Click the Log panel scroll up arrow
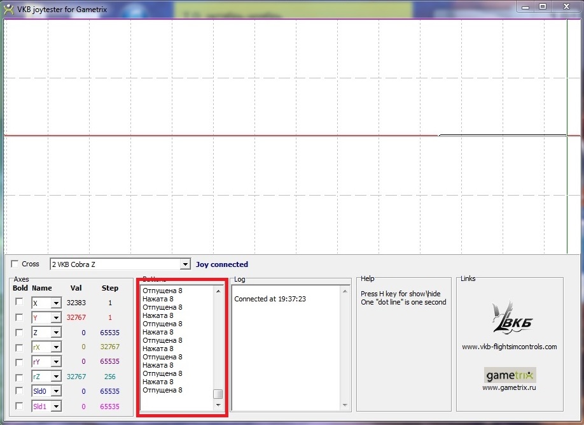584x425 pixels. 345,291
